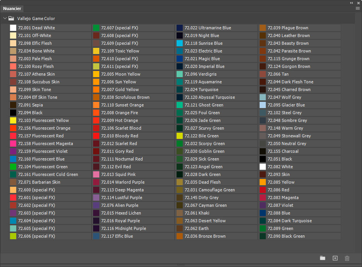Switch to the Nuancier tab
Screen dimensions: 362x267
[12, 8]
